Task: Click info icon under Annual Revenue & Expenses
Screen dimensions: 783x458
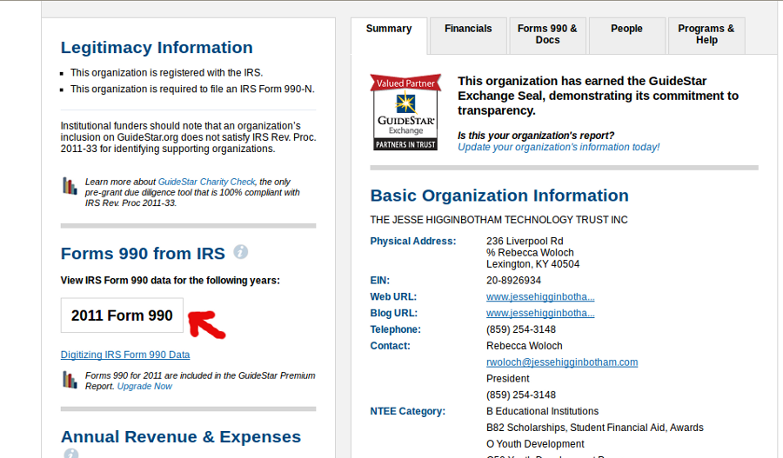Action: (x=71, y=454)
